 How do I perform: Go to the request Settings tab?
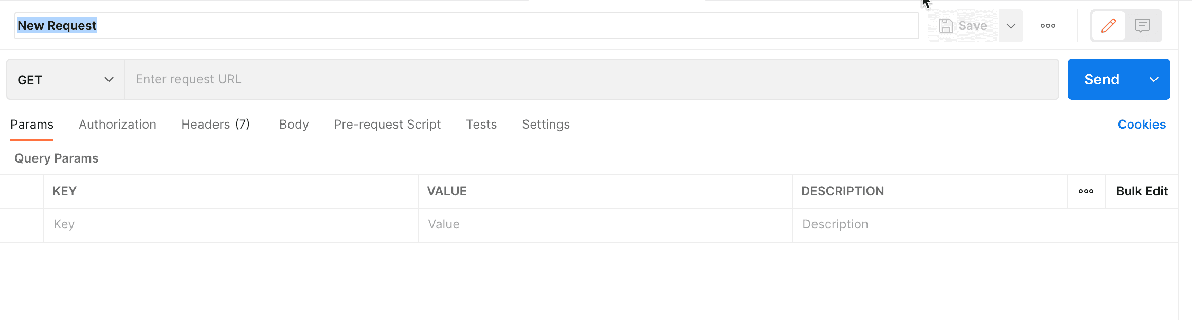546,125
